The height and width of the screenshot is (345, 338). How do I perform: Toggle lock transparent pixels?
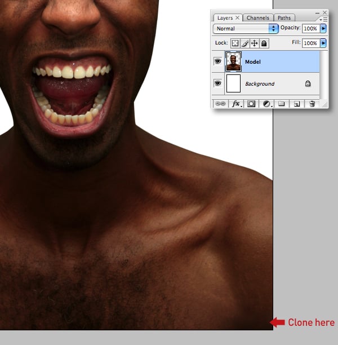[x=235, y=43]
